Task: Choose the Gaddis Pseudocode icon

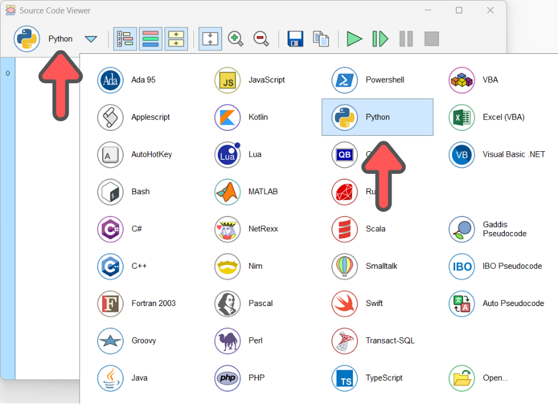Action: click(461, 229)
